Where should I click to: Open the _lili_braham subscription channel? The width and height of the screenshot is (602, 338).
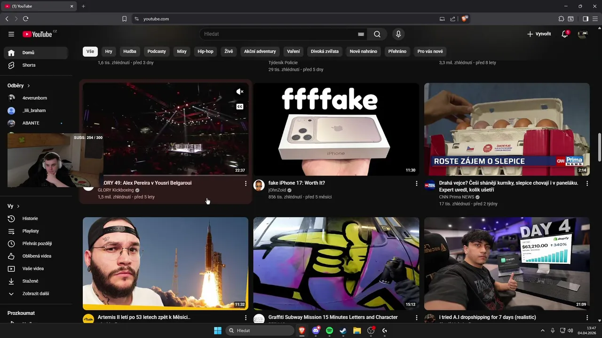(x=36, y=110)
